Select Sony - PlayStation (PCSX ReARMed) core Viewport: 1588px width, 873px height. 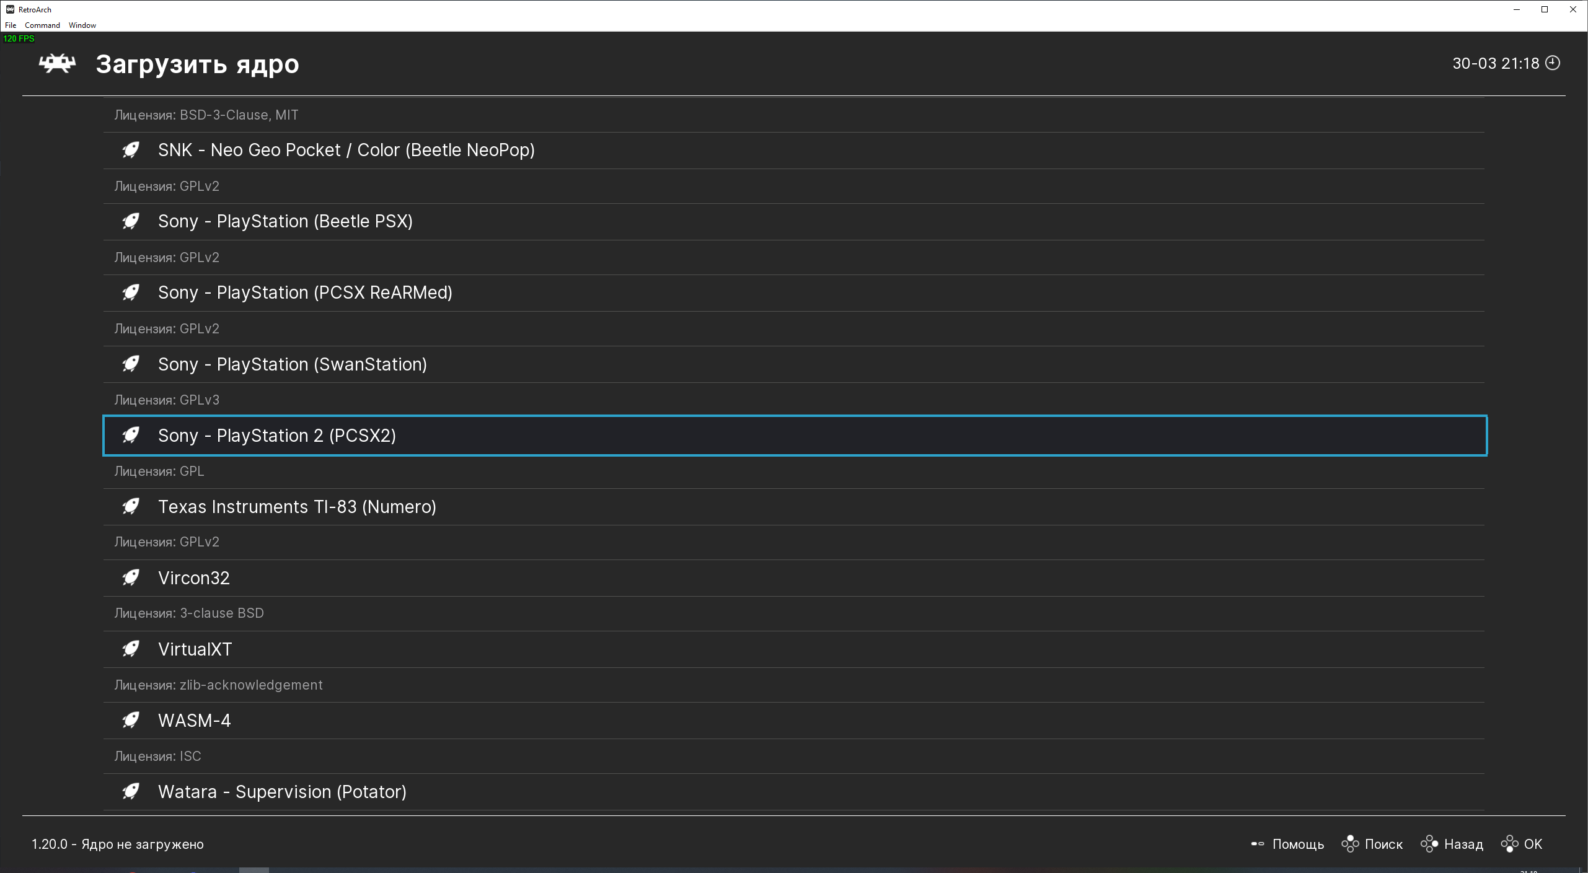pos(793,292)
